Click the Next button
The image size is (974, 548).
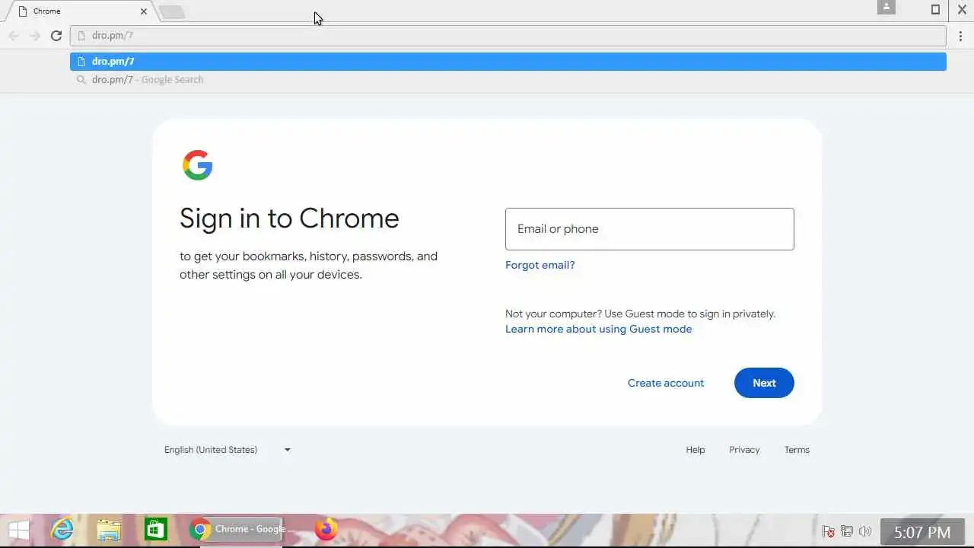click(764, 383)
